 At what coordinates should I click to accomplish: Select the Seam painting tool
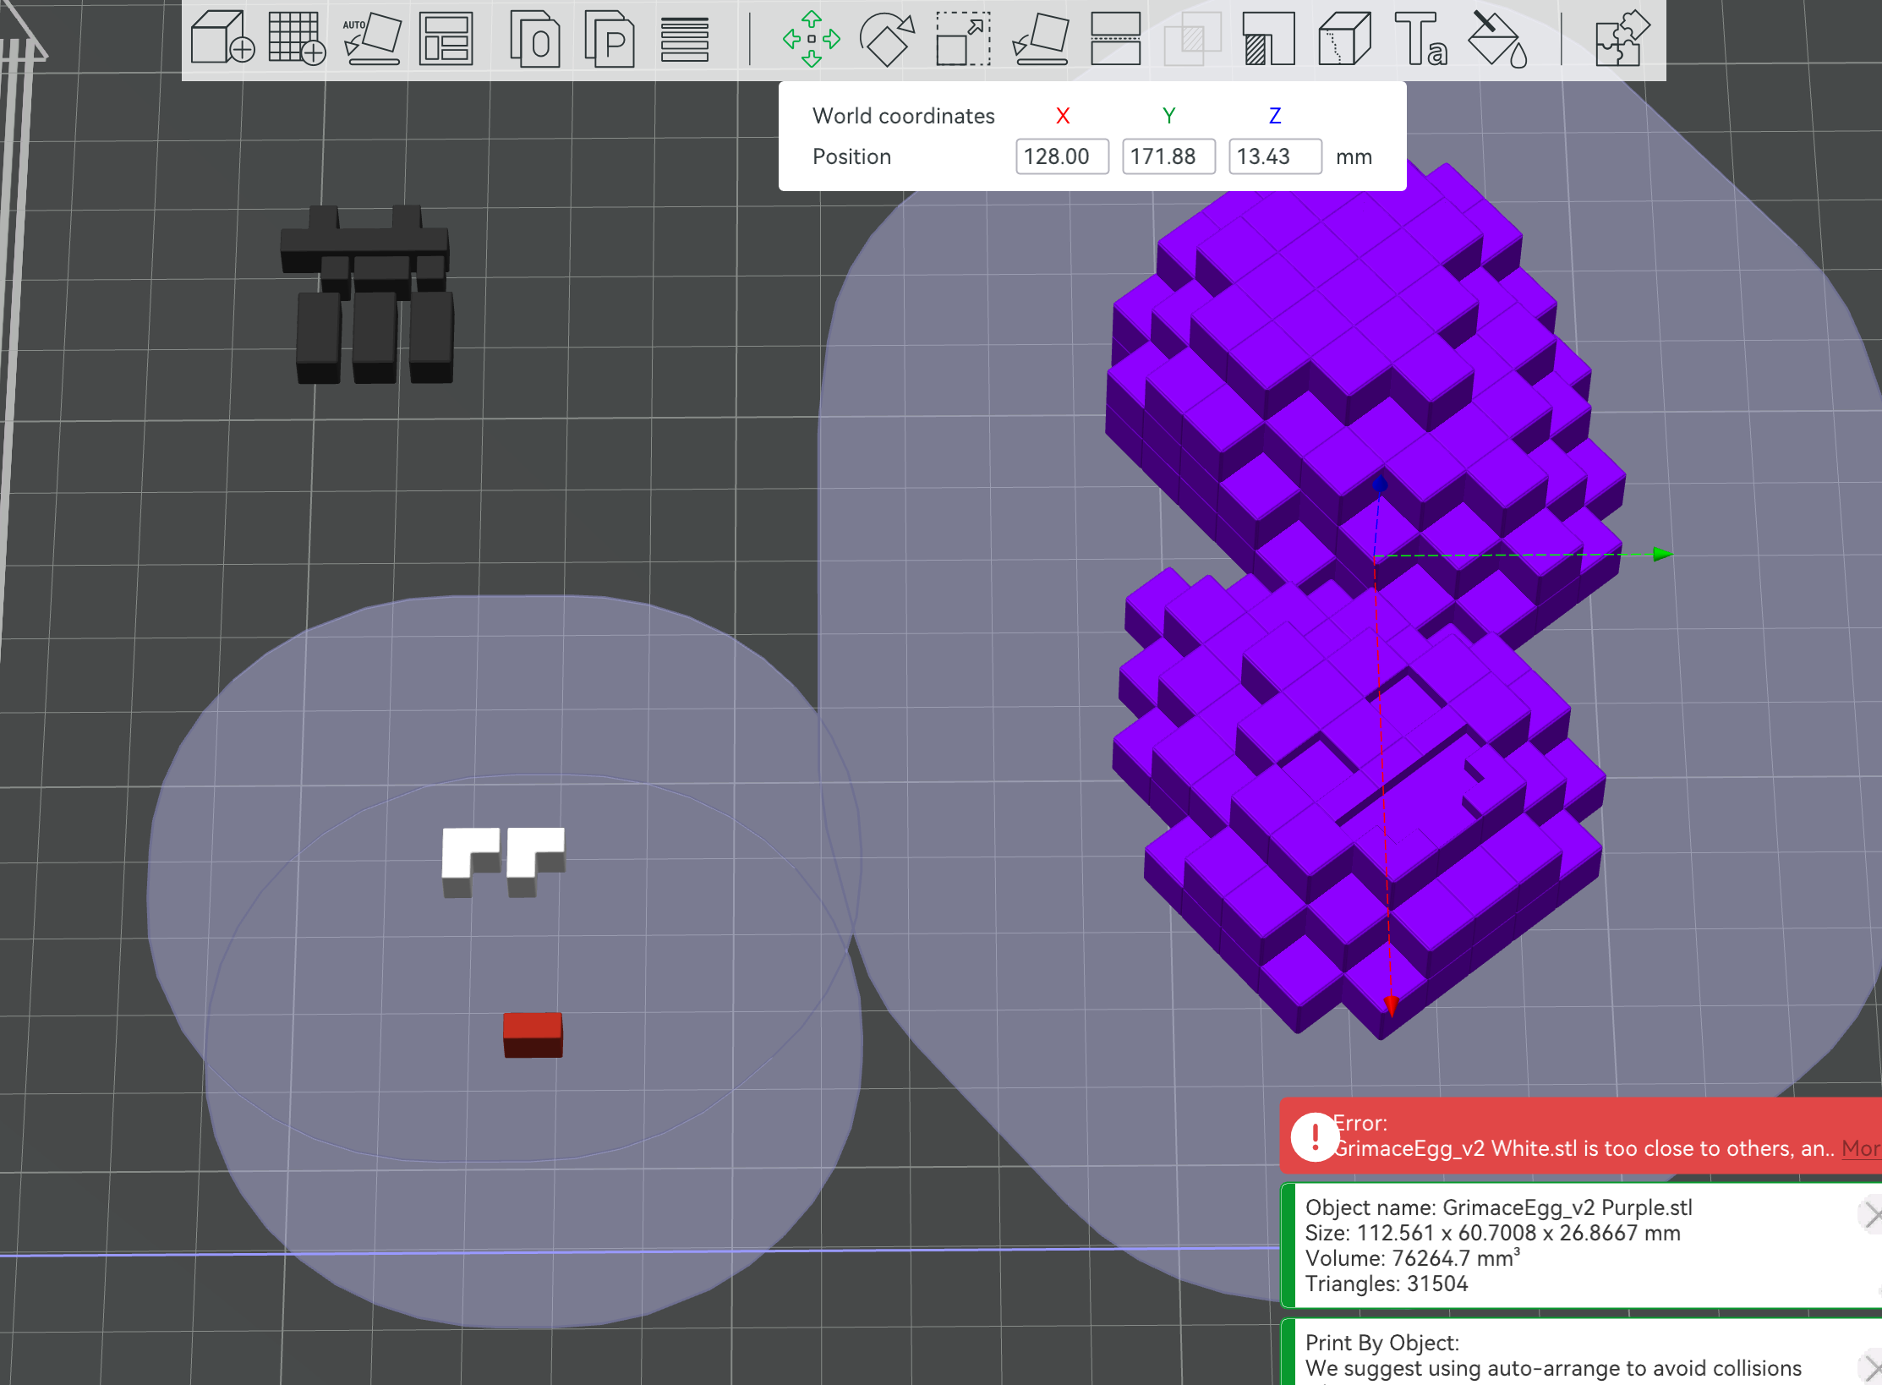click(1344, 39)
